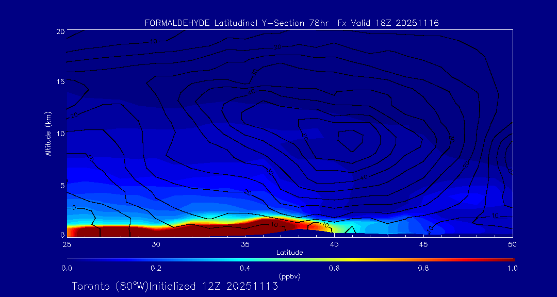Click the colorbar label '0.4'
Viewport: 557px width, 297px height.
pos(245,268)
